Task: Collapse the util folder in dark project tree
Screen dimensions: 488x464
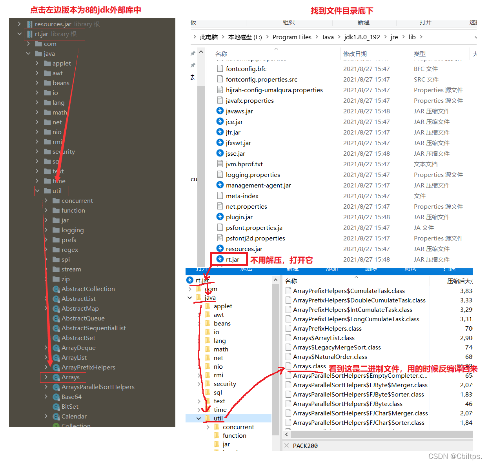Action: [37, 191]
